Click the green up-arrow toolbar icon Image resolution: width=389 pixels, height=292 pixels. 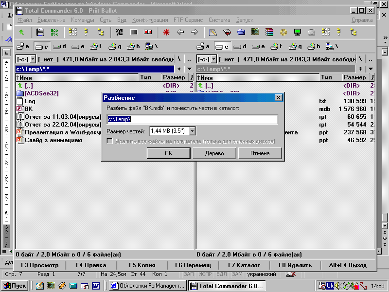(x=21, y=32)
